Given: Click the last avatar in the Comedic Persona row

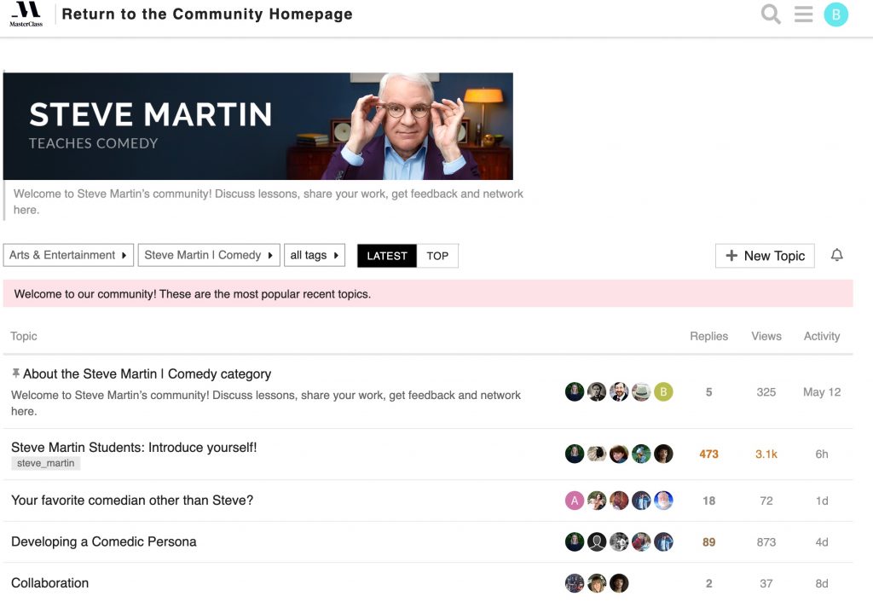Looking at the screenshot, I should click(x=663, y=541).
